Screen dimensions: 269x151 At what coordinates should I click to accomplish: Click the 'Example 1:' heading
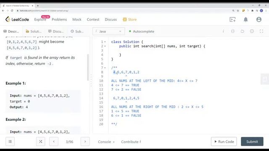pos(16,83)
